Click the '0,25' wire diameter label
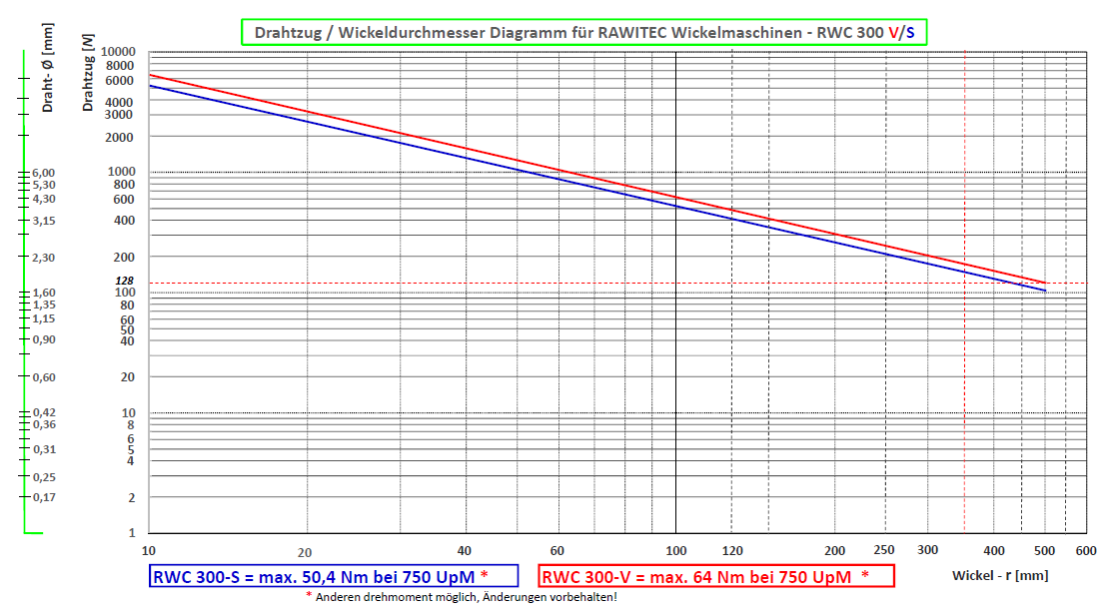1106x616 pixels. [x=44, y=477]
